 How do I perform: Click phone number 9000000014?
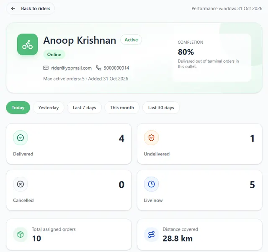[116, 68]
